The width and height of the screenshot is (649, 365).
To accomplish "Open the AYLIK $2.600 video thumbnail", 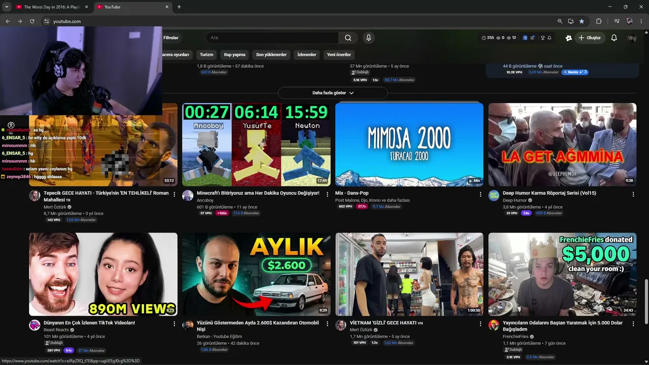I will tap(256, 274).
